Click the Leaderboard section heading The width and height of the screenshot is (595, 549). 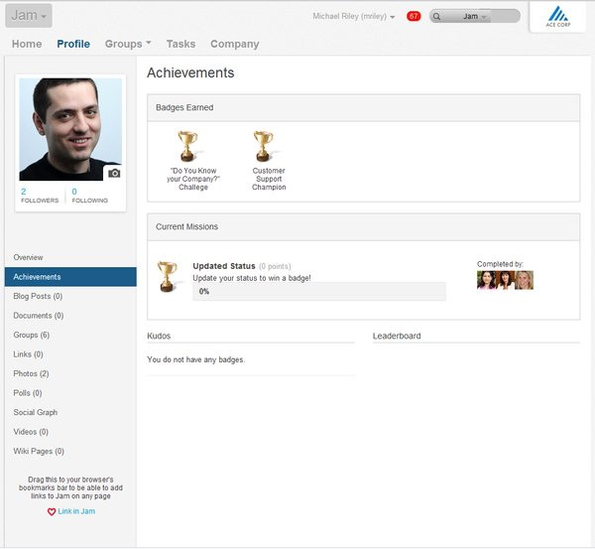(x=397, y=336)
